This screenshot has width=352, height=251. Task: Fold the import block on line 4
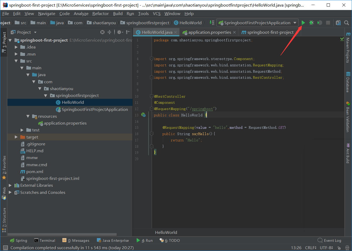pyautogui.click(x=152, y=59)
